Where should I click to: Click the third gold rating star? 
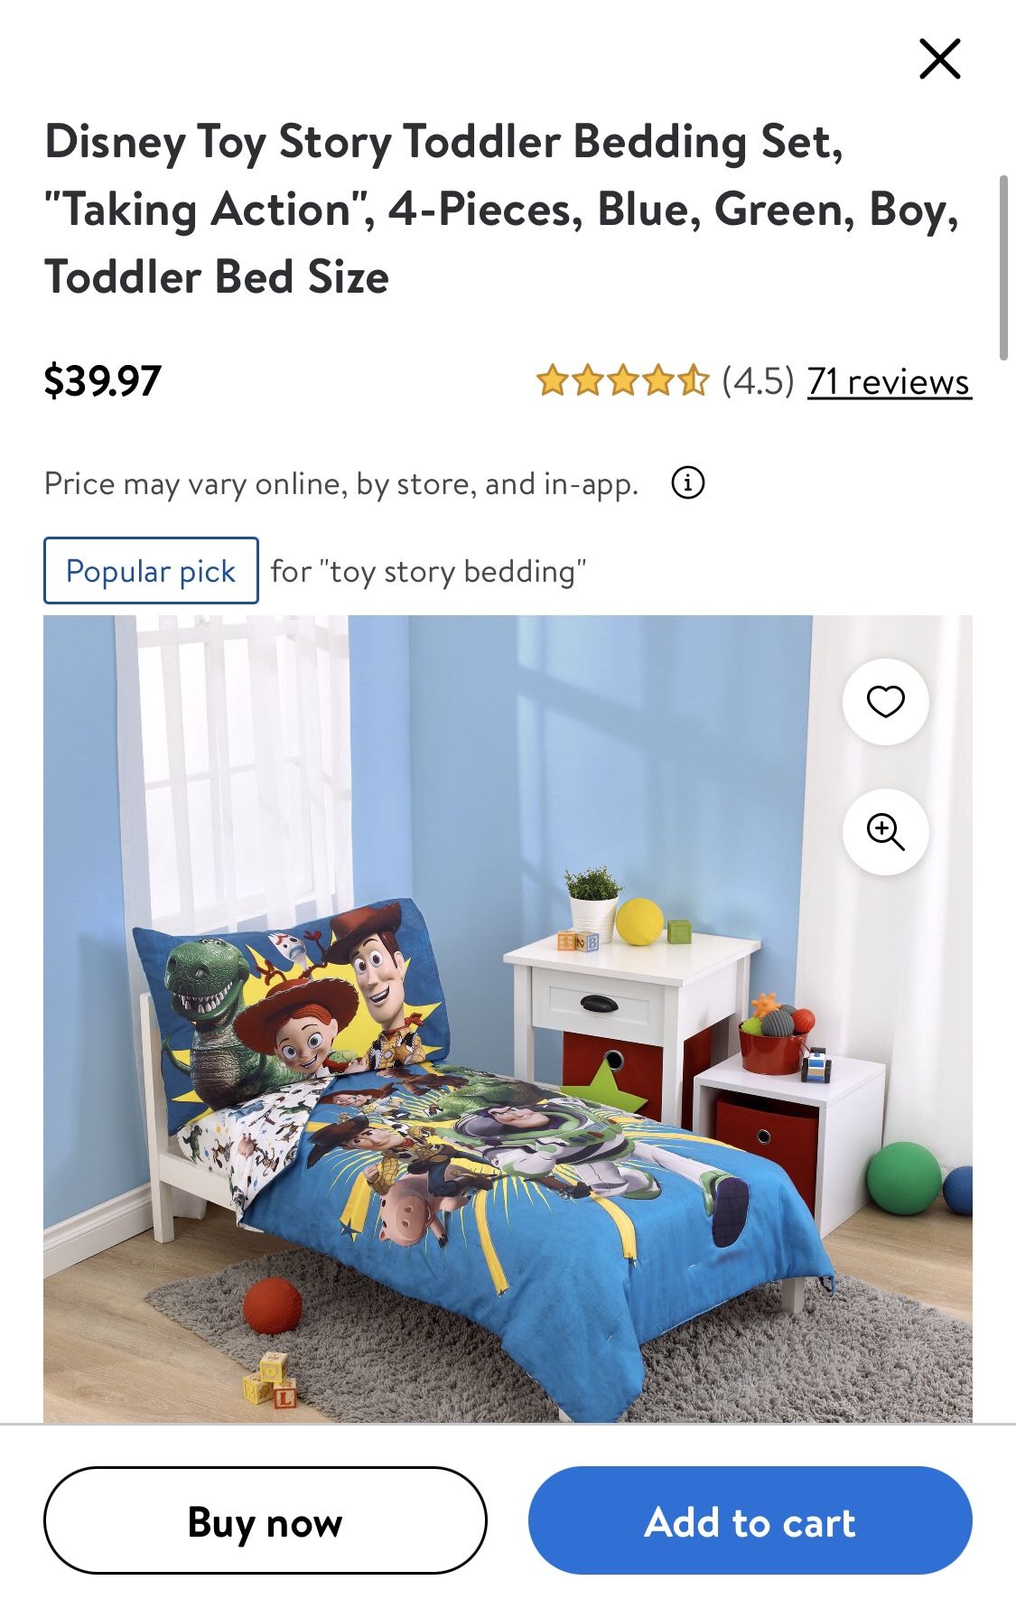pyautogui.click(x=622, y=380)
